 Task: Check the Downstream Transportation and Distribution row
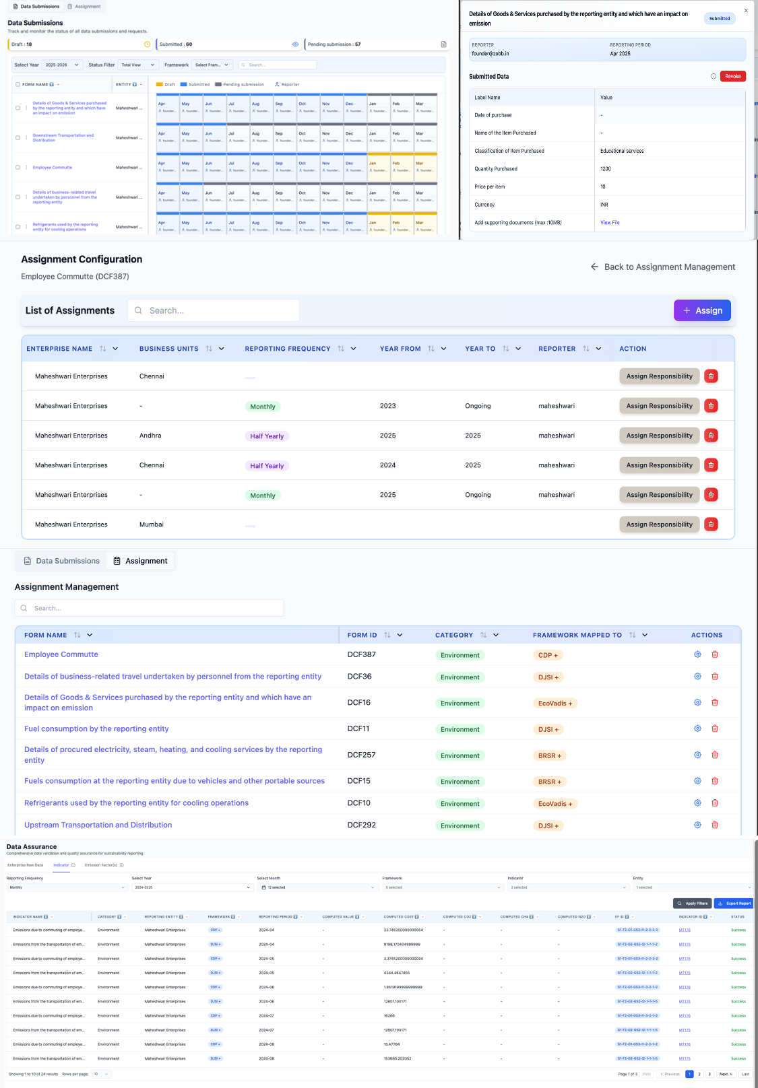click(18, 137)
